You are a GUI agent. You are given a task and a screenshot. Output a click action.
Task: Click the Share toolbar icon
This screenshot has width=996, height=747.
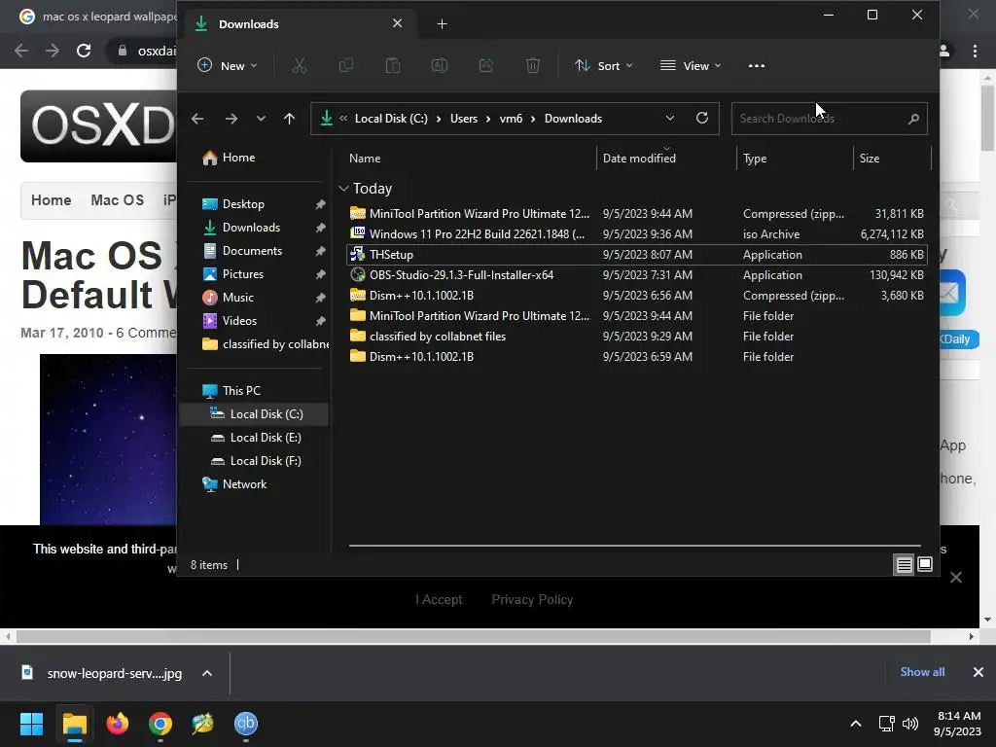coord(486,65)
